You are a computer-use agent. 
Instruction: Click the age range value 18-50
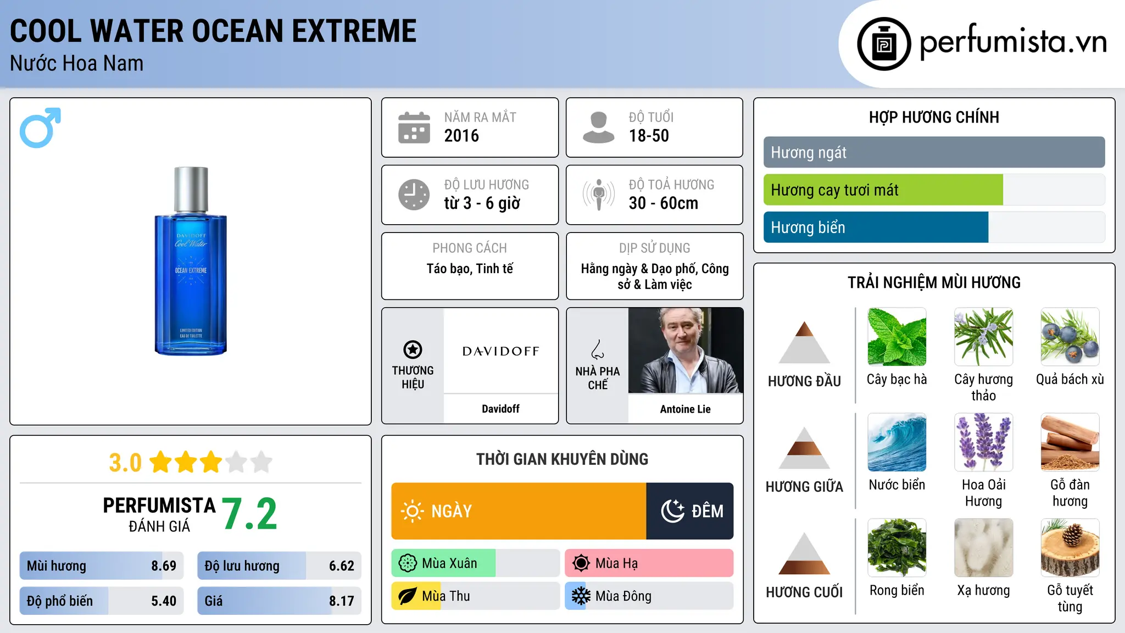tap(649, 136)
